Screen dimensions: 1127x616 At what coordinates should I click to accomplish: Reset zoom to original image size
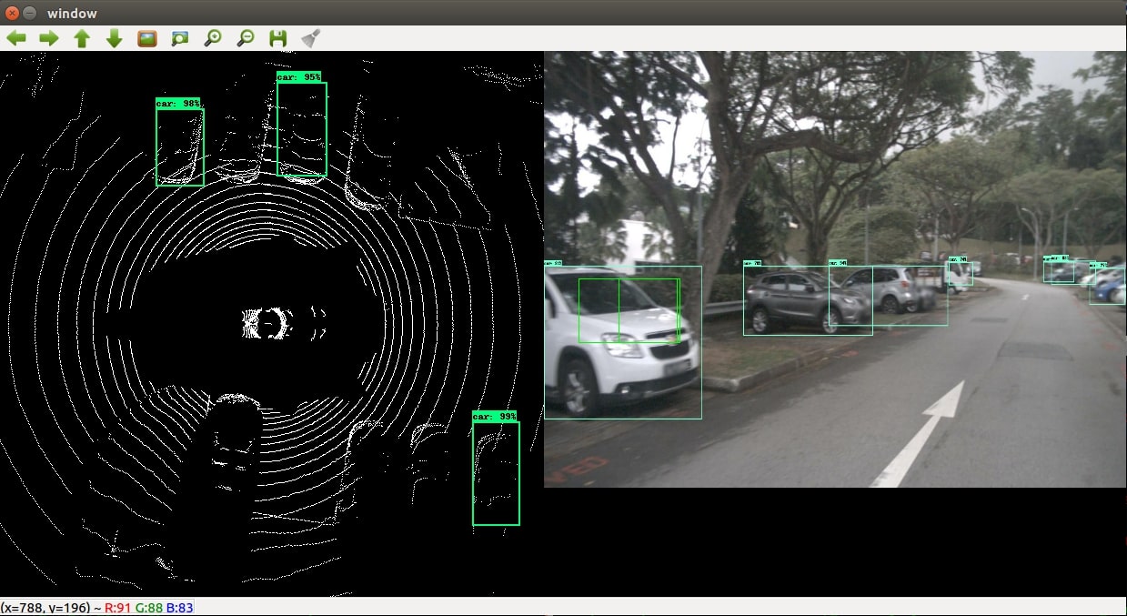(x=147, y=38)
